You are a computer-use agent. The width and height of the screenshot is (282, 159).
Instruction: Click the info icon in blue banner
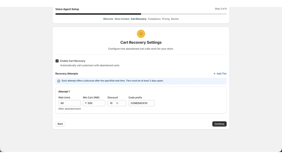(x=59, y=81)
